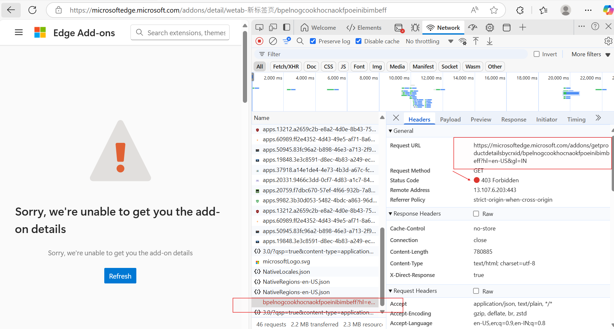This screenshot has width=614, height=329.
Task: Open network conditions wifi-gear icon
Action: tap(463, 41)
